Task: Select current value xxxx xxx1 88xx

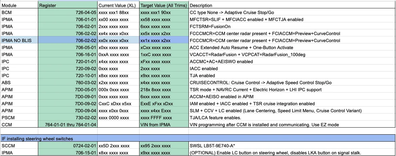Action: pos(118,12)
